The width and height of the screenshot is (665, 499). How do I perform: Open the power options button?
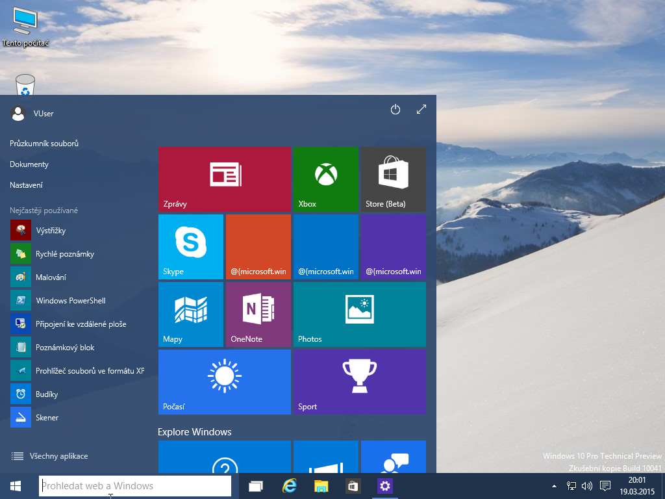point(395,109)
